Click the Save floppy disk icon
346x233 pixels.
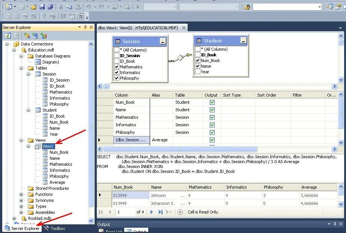42,7
